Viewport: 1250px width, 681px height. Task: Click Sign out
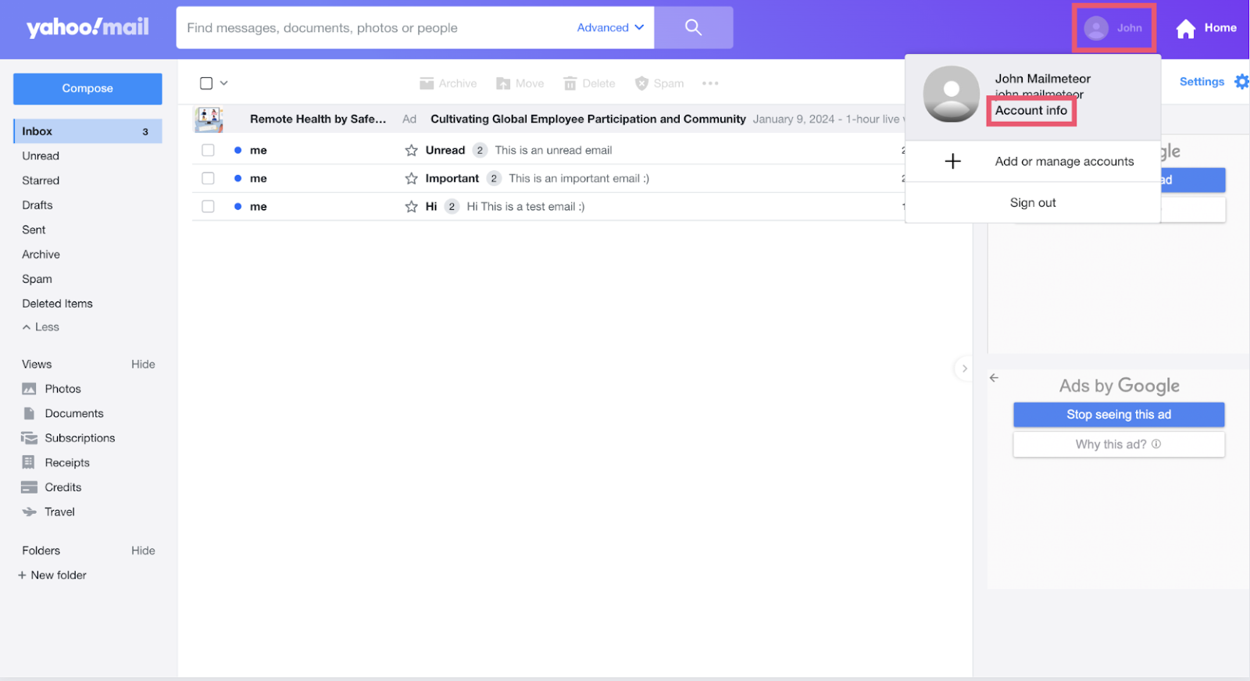pos(1033,203)
